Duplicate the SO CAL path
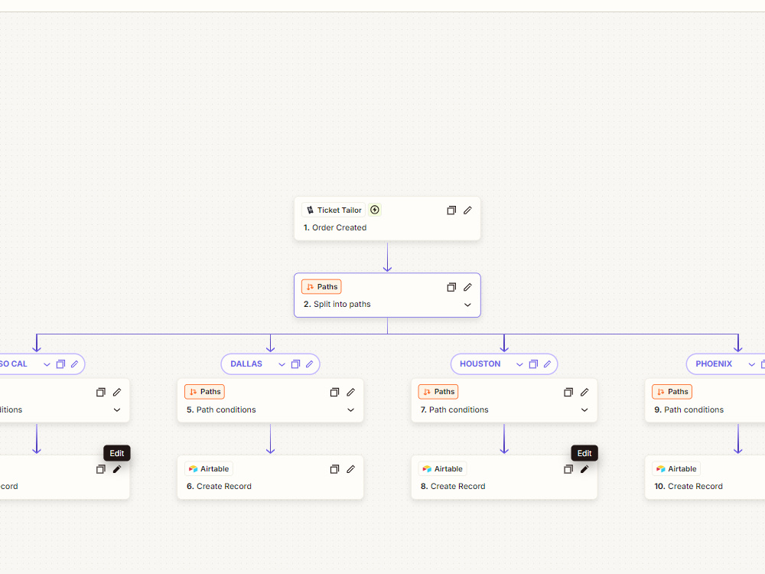 tap(60, 364)
